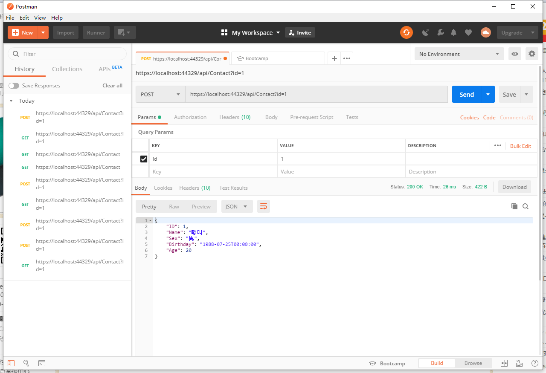546x373 pixels.
Task: Click Clear all history link
Action: pyautogui.click(x=112, y=86)
